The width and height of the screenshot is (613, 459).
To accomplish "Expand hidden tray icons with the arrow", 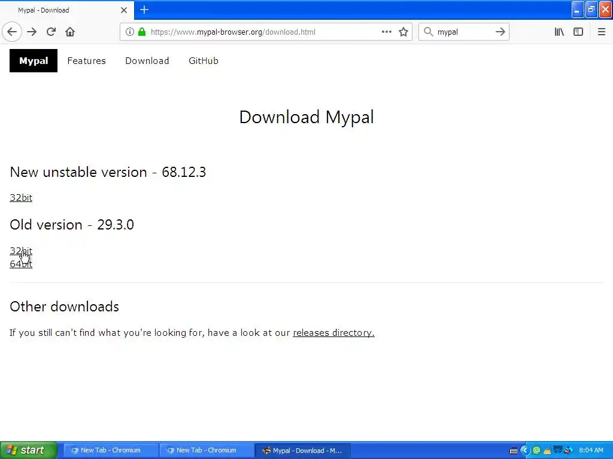I will (x=524, y=451).
